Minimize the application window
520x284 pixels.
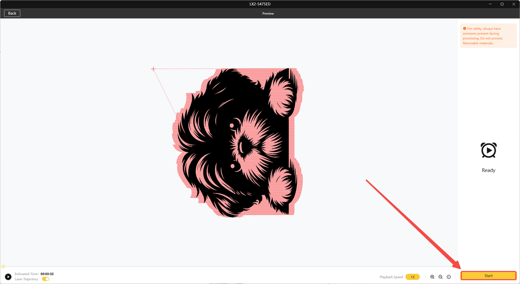[x=491, y=4]
